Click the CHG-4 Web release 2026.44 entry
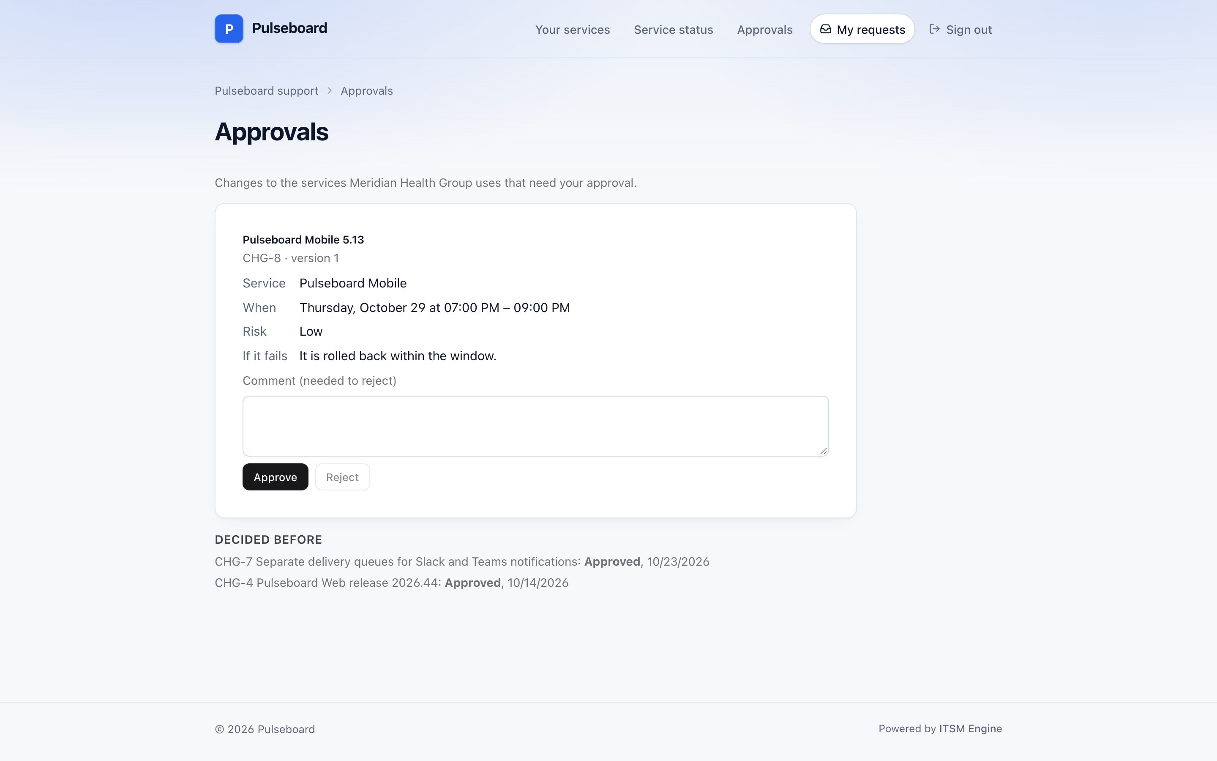 coord(391,582)
